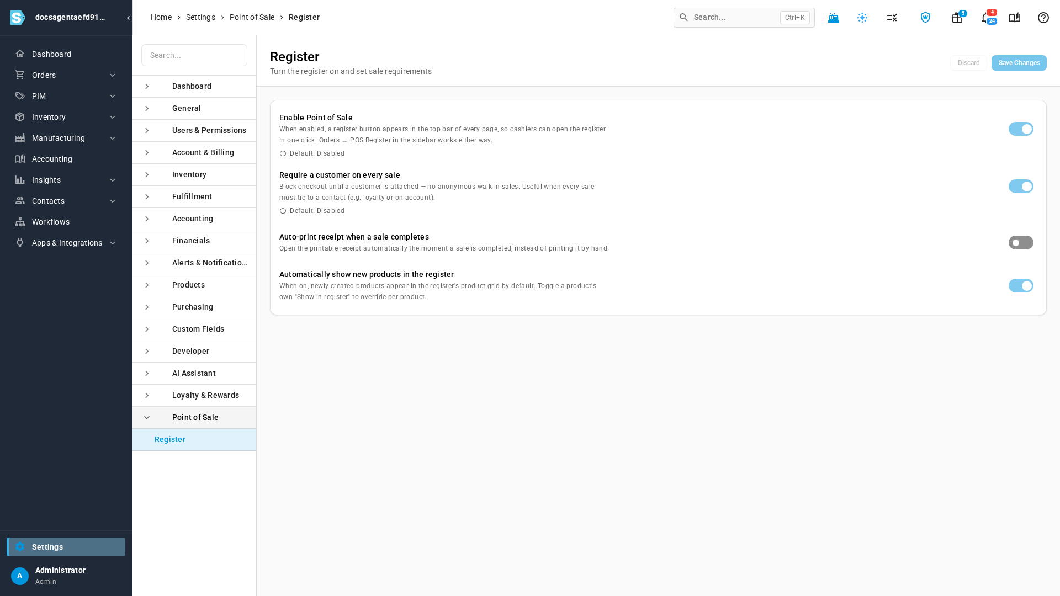This screenshot has width=1060, height=596.
Task: Click the AI assistant sparkle icon
Action: (862, 18)
